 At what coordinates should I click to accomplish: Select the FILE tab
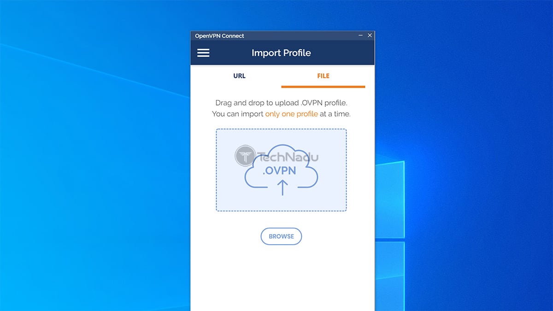[323, 76]
